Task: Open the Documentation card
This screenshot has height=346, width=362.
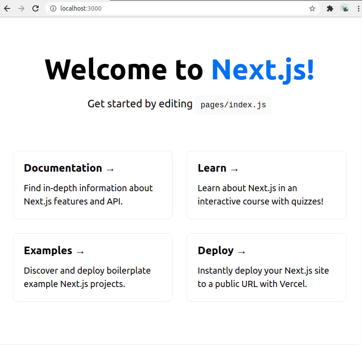Action: [x=93, y=185]
